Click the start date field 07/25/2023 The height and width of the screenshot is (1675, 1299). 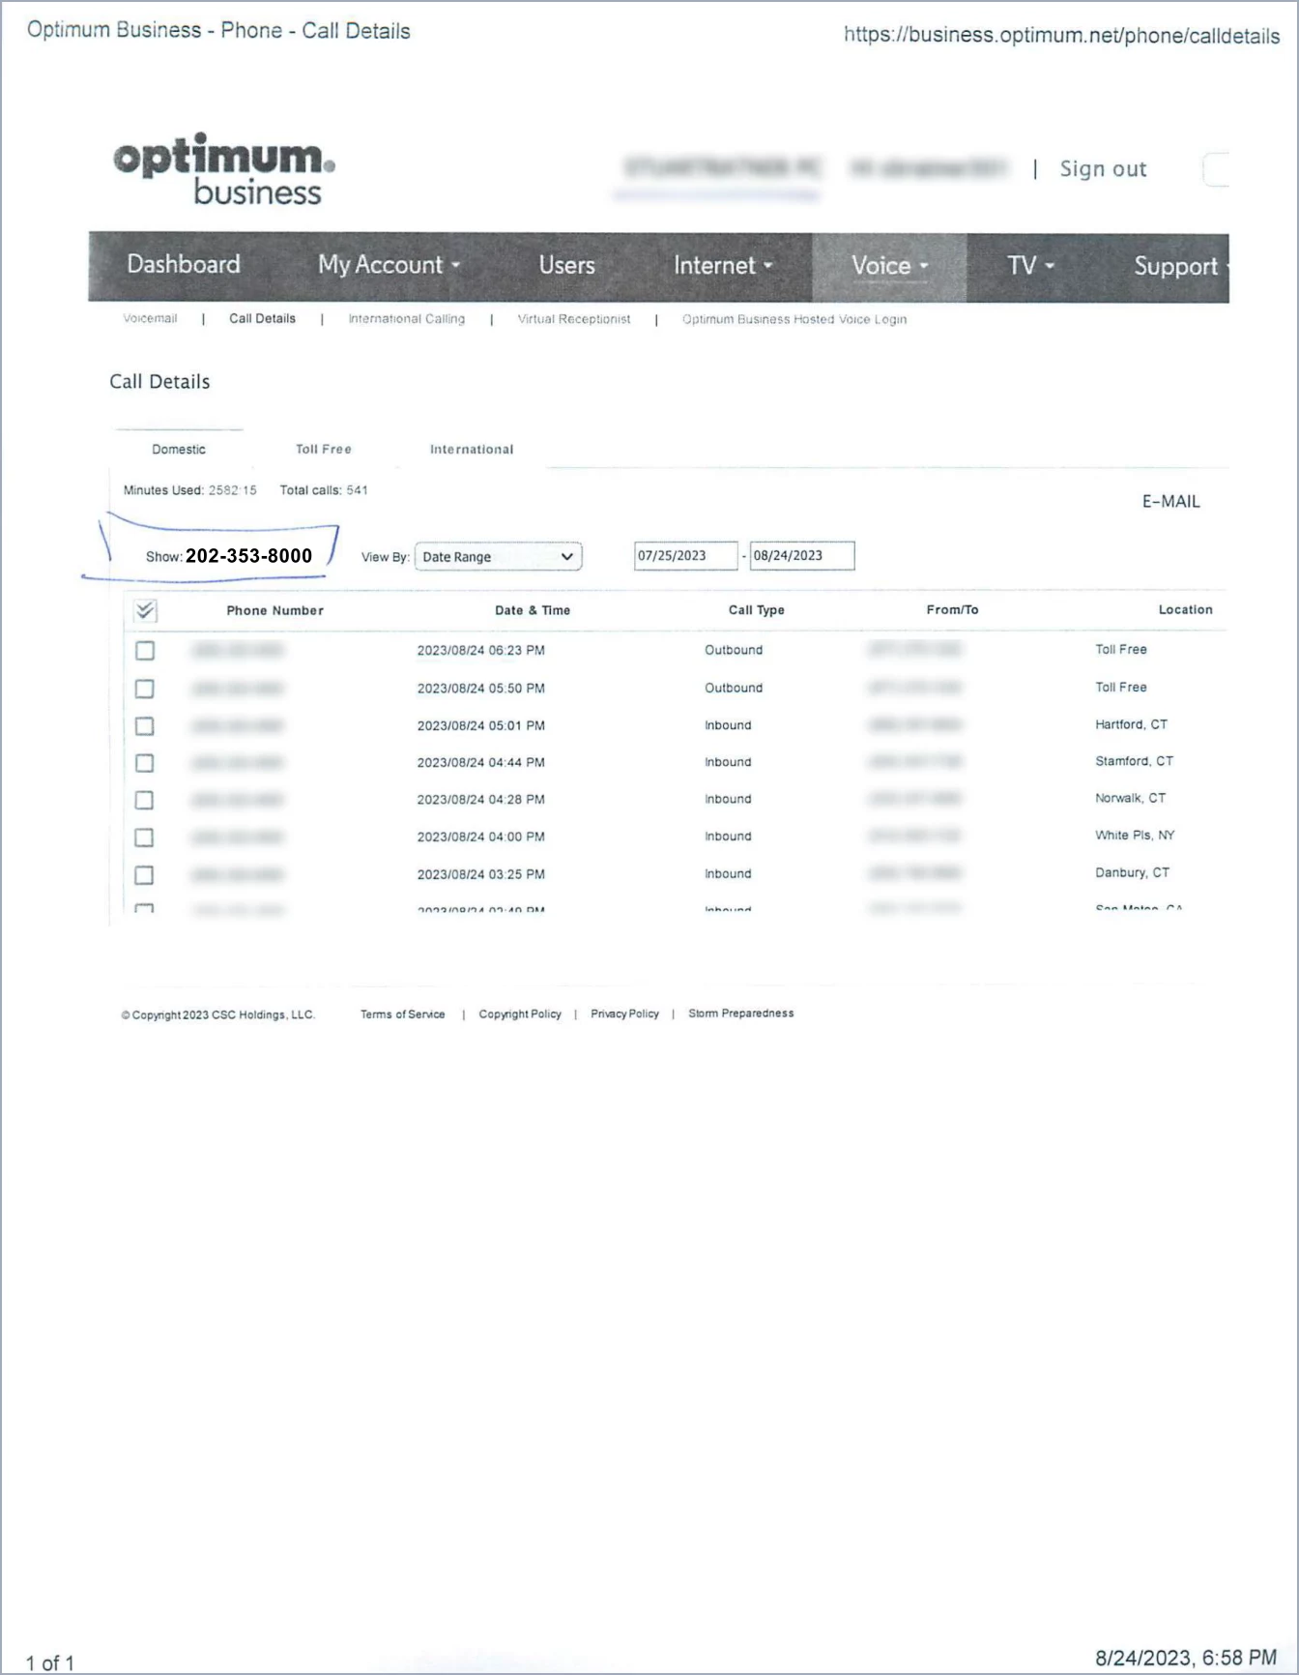coord(686,556)
